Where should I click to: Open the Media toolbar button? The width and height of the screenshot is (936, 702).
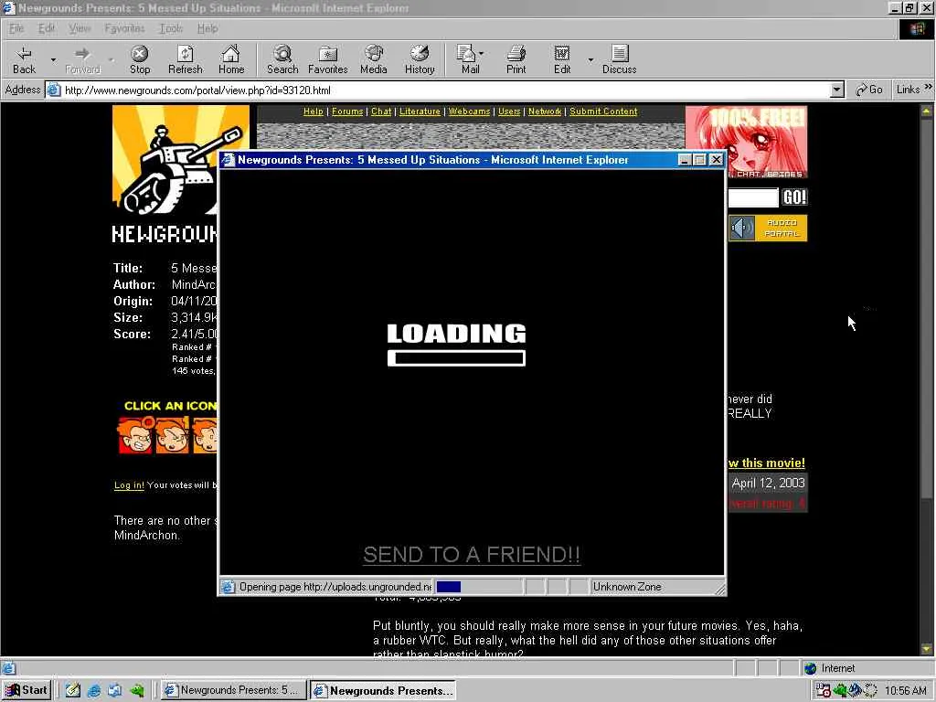click(x=374, y=59)
